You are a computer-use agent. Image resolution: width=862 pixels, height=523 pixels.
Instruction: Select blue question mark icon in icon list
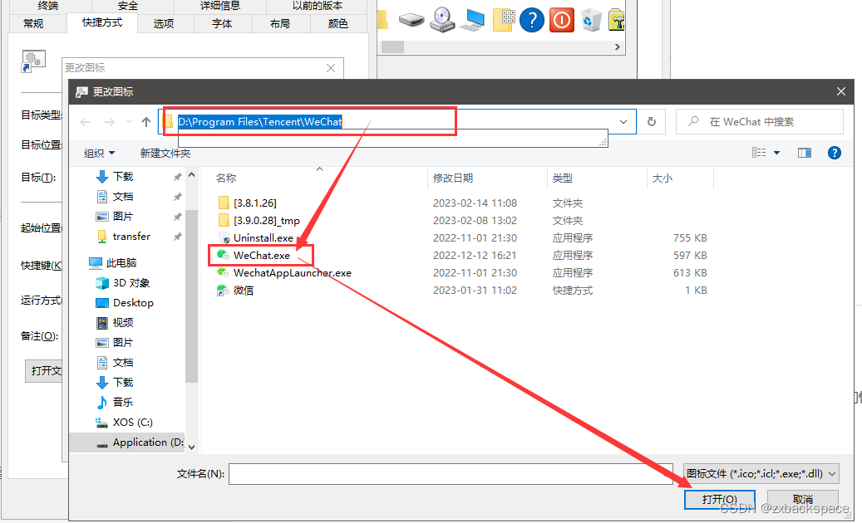pos(532,20)
